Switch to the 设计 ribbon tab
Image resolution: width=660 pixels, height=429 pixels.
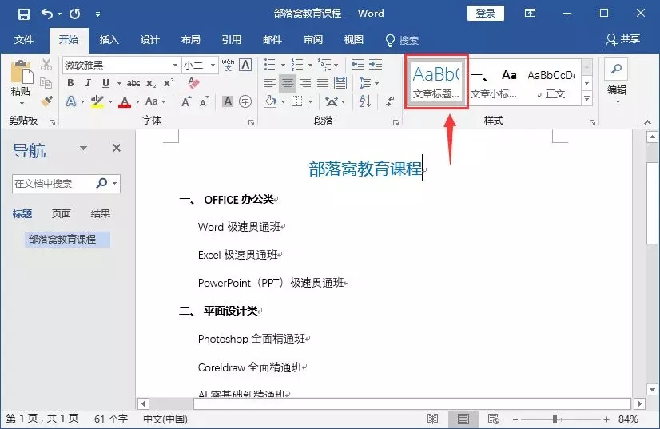click(x=150, y=40)
